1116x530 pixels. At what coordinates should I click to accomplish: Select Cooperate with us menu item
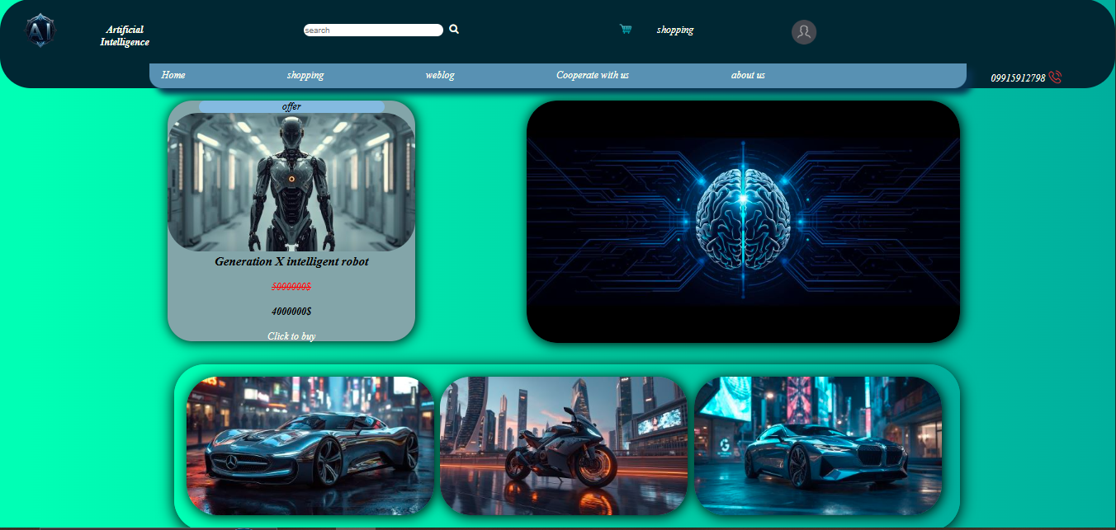(x=592, y=75)
